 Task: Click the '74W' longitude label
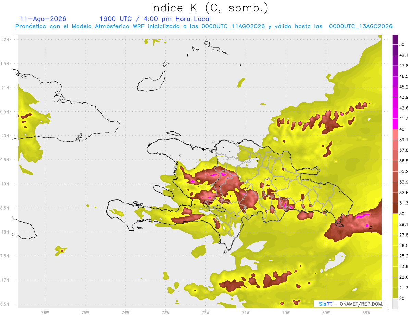[125, 313]
